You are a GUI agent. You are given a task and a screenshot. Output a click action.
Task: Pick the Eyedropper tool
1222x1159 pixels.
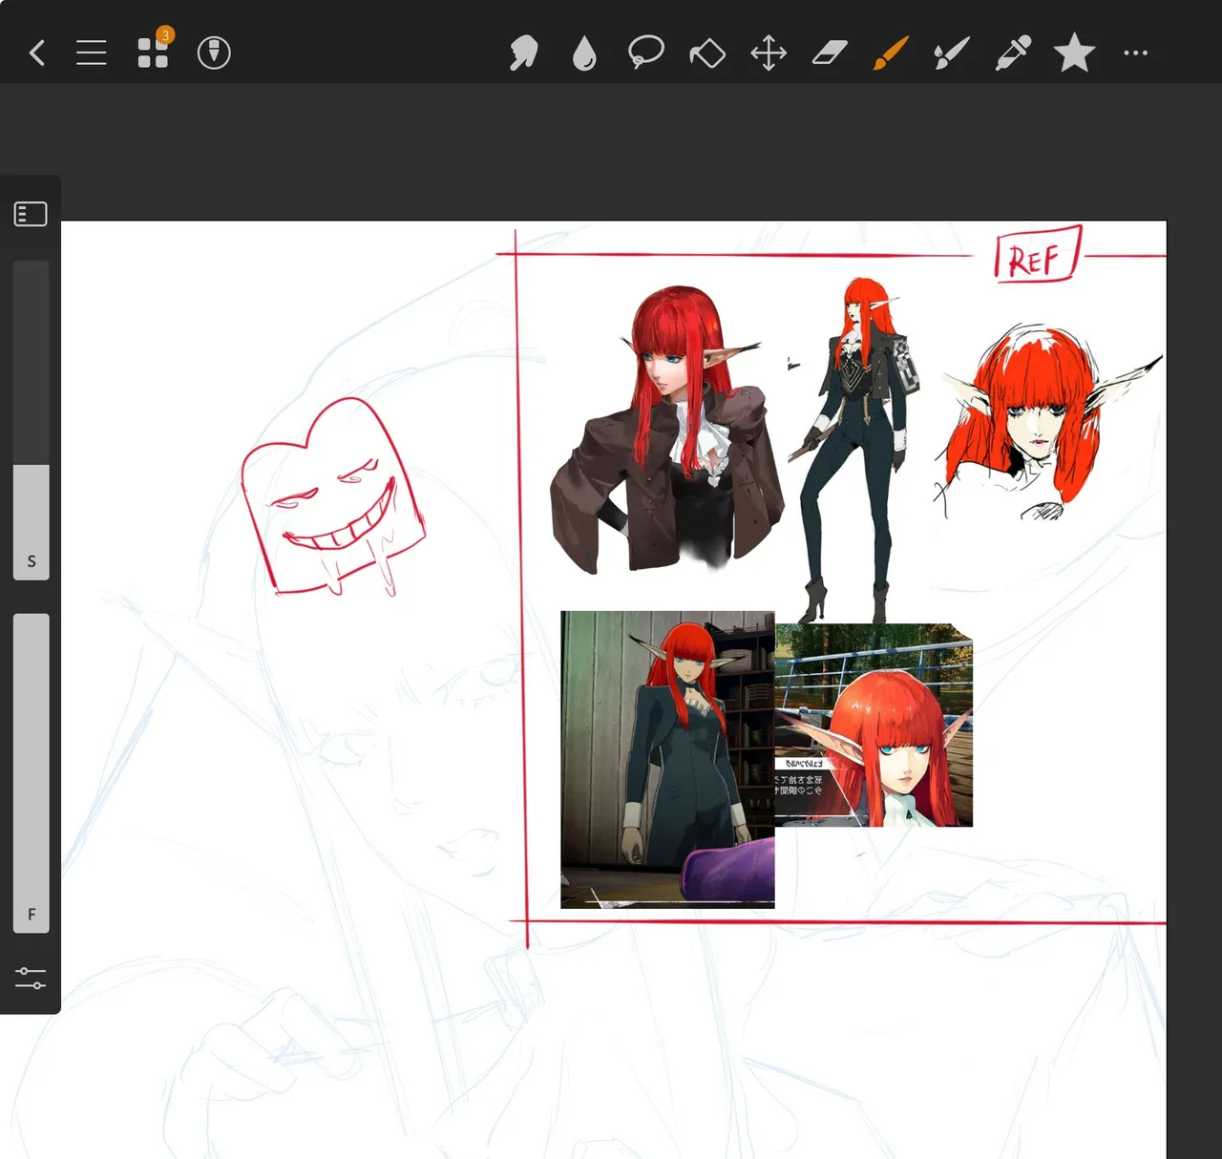[x=1013, y=53]
